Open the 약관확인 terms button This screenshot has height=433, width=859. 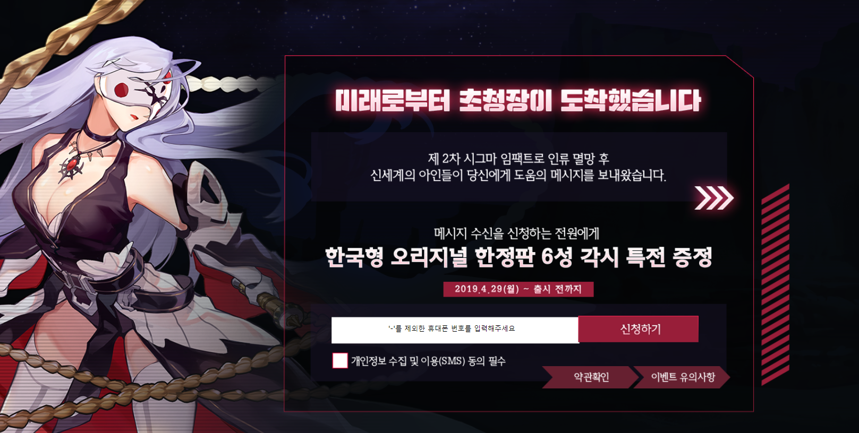coord(590,377)
